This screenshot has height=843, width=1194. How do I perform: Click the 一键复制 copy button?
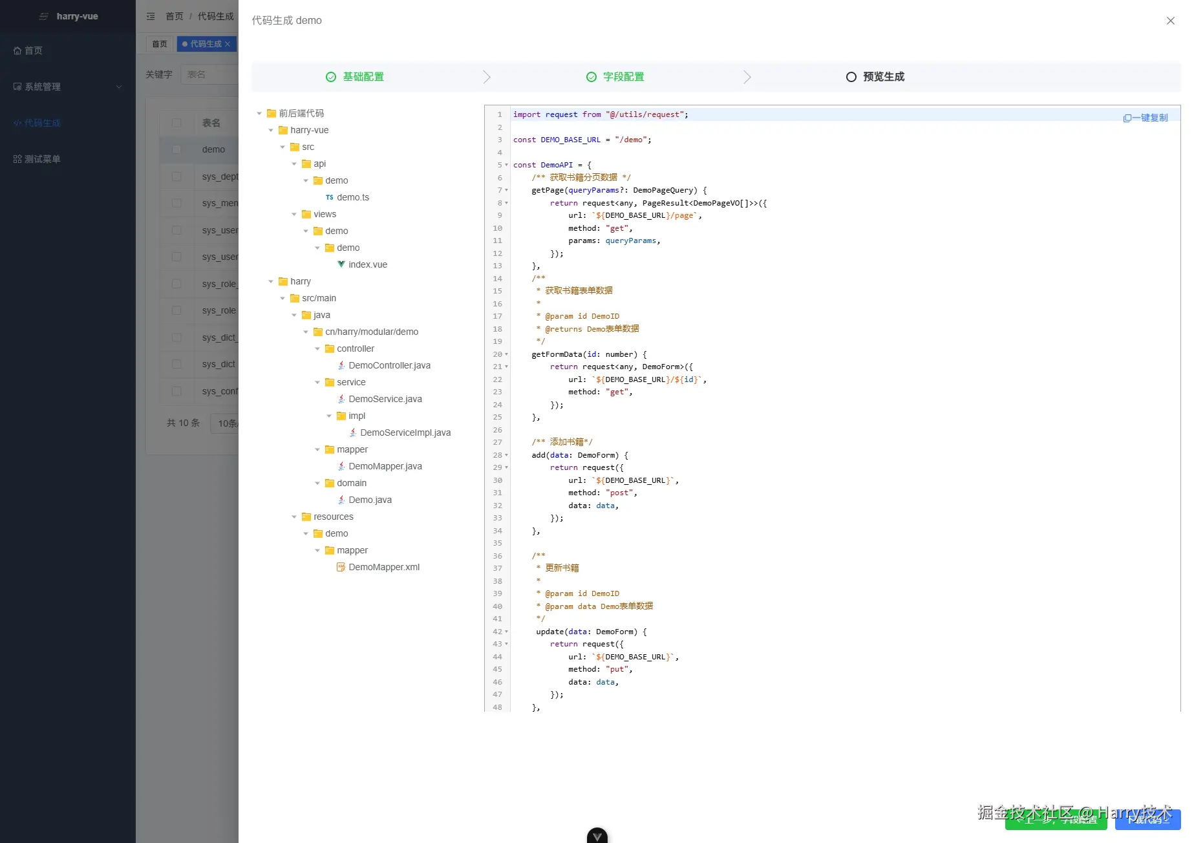(1146, 118)
